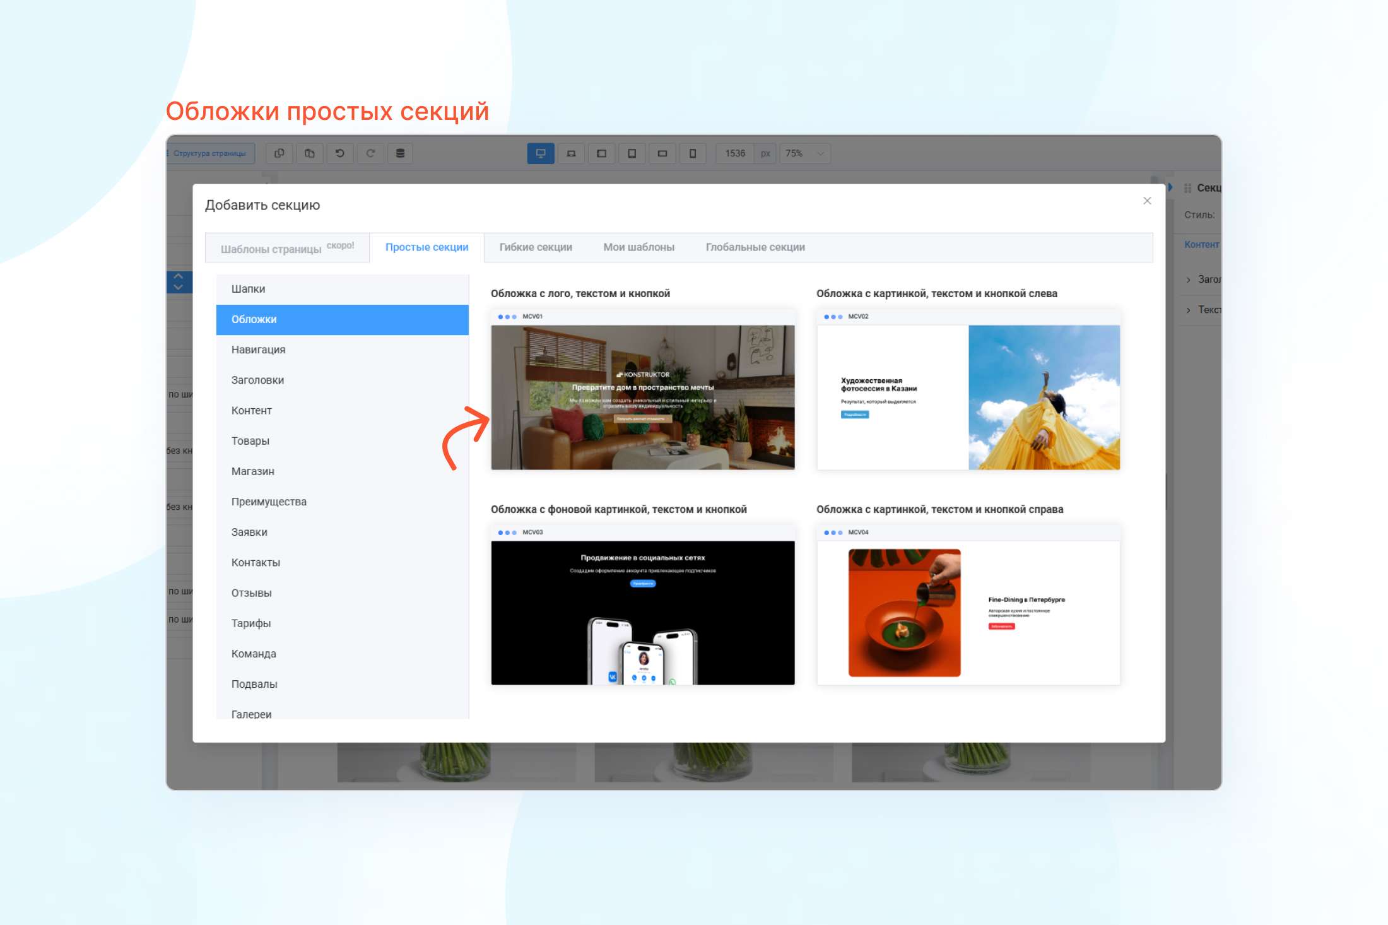
Task: Choose MCV02 cover with image on right
Action: pyautogui.click(x=968, y=389)
